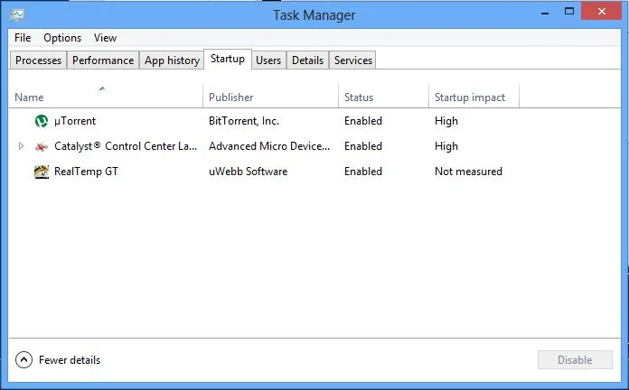
Task: Click the µTorrent green icon
Action: coord(42,121)
